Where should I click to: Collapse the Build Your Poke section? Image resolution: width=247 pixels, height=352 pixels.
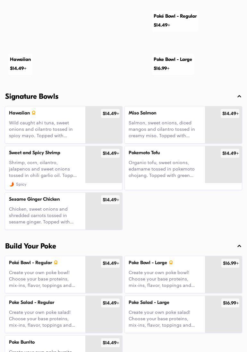tap(239, 246)
